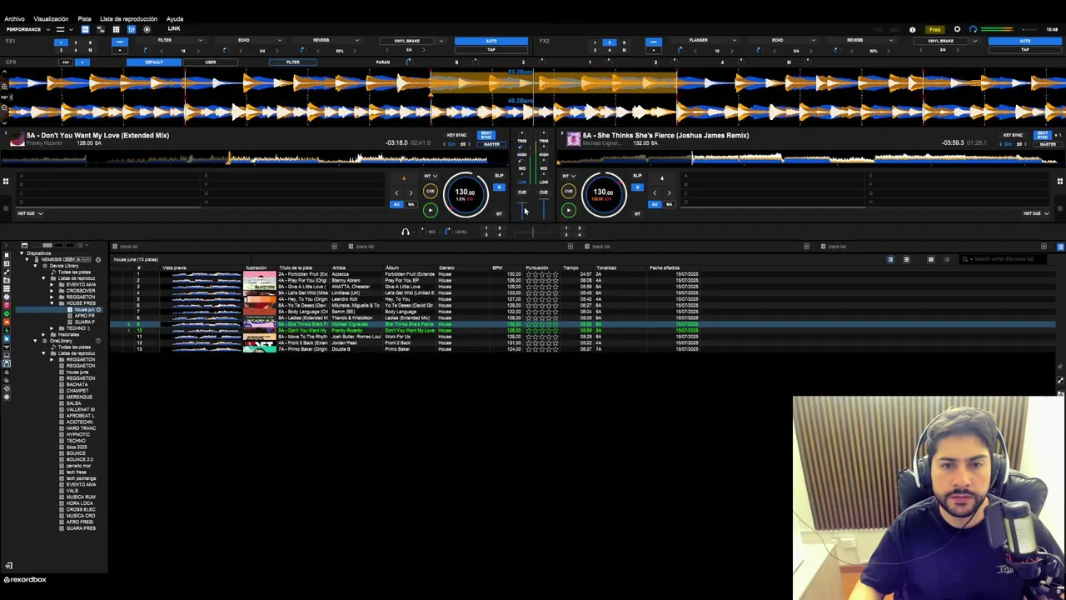Play the left deck track
Viewport: 1066px width, 600px height.
tap(431, 210)
